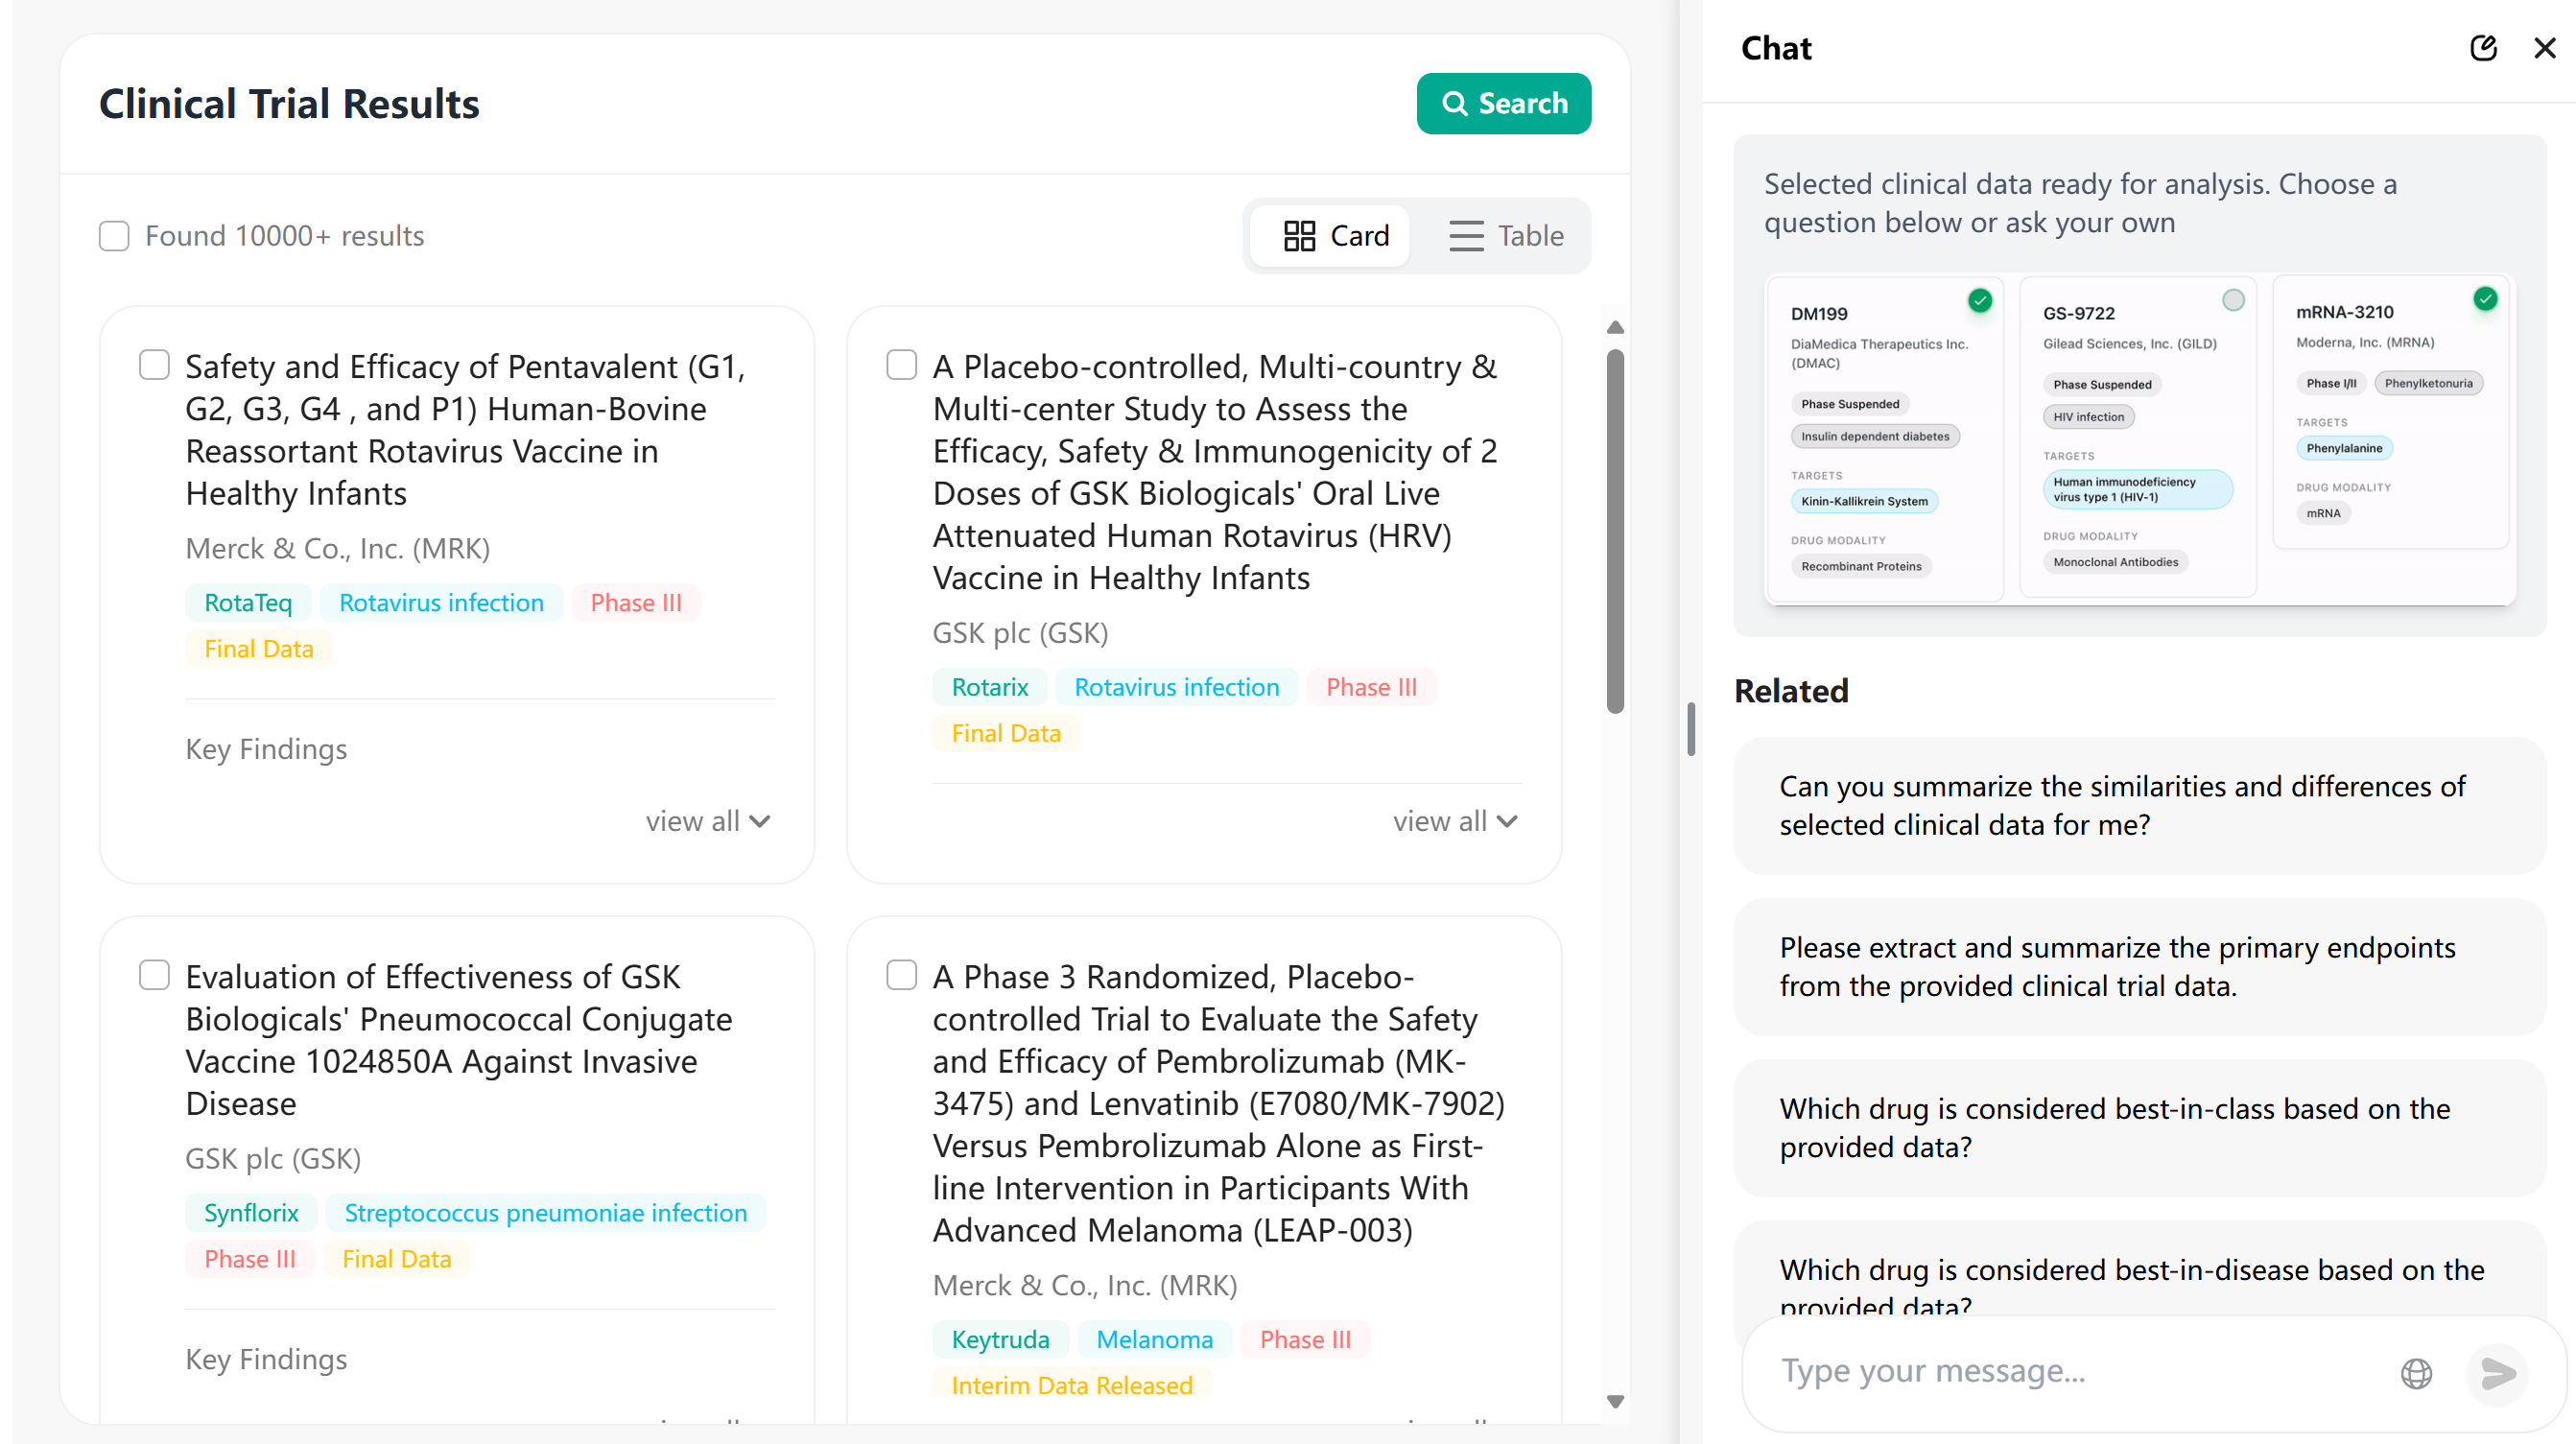Image resolution: width=2576 pixels, height=1444 pixels.
Task: Expand view all on Rotarix card
Action: click(x=1455, y=821)
